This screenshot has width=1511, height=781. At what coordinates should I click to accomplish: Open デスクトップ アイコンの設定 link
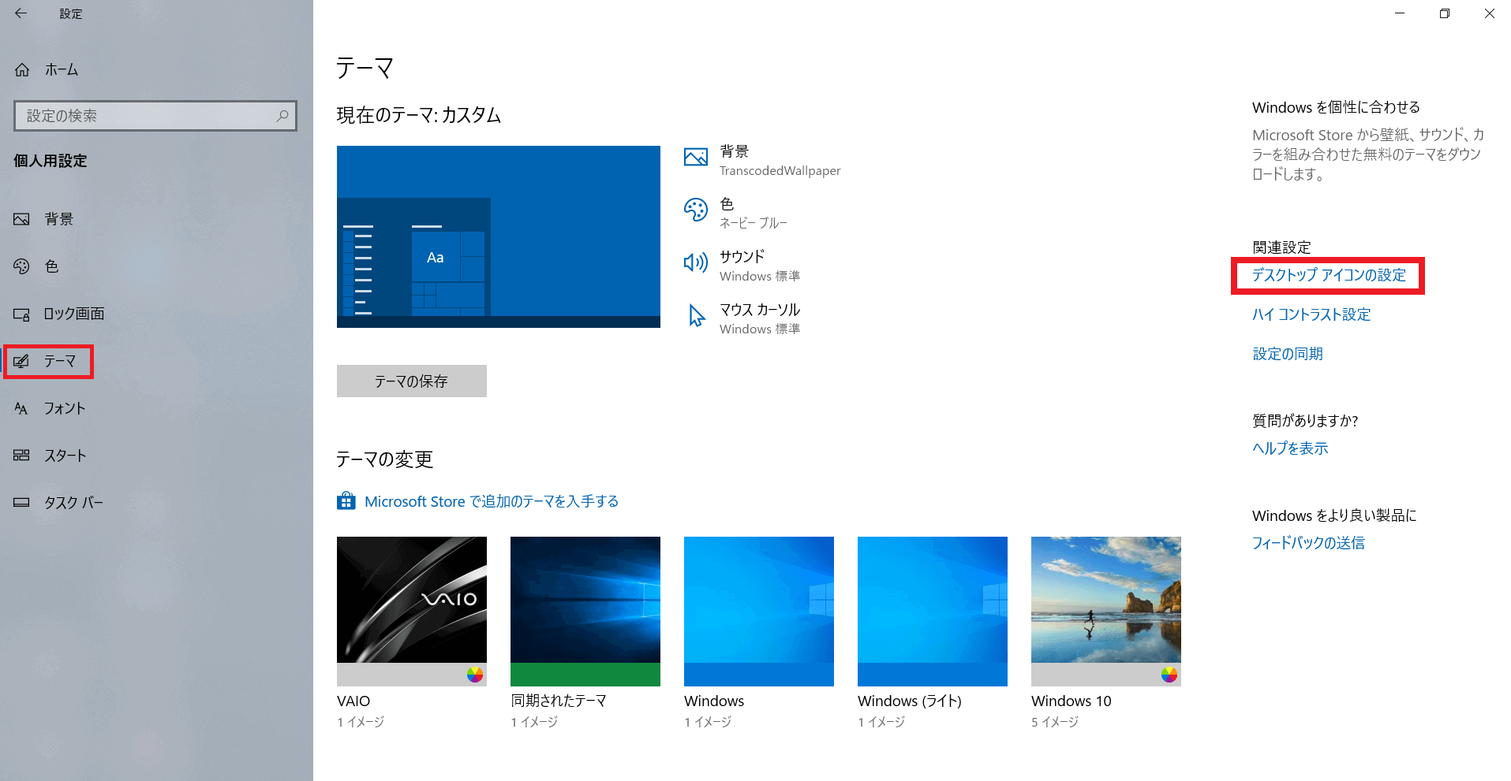1329,275
